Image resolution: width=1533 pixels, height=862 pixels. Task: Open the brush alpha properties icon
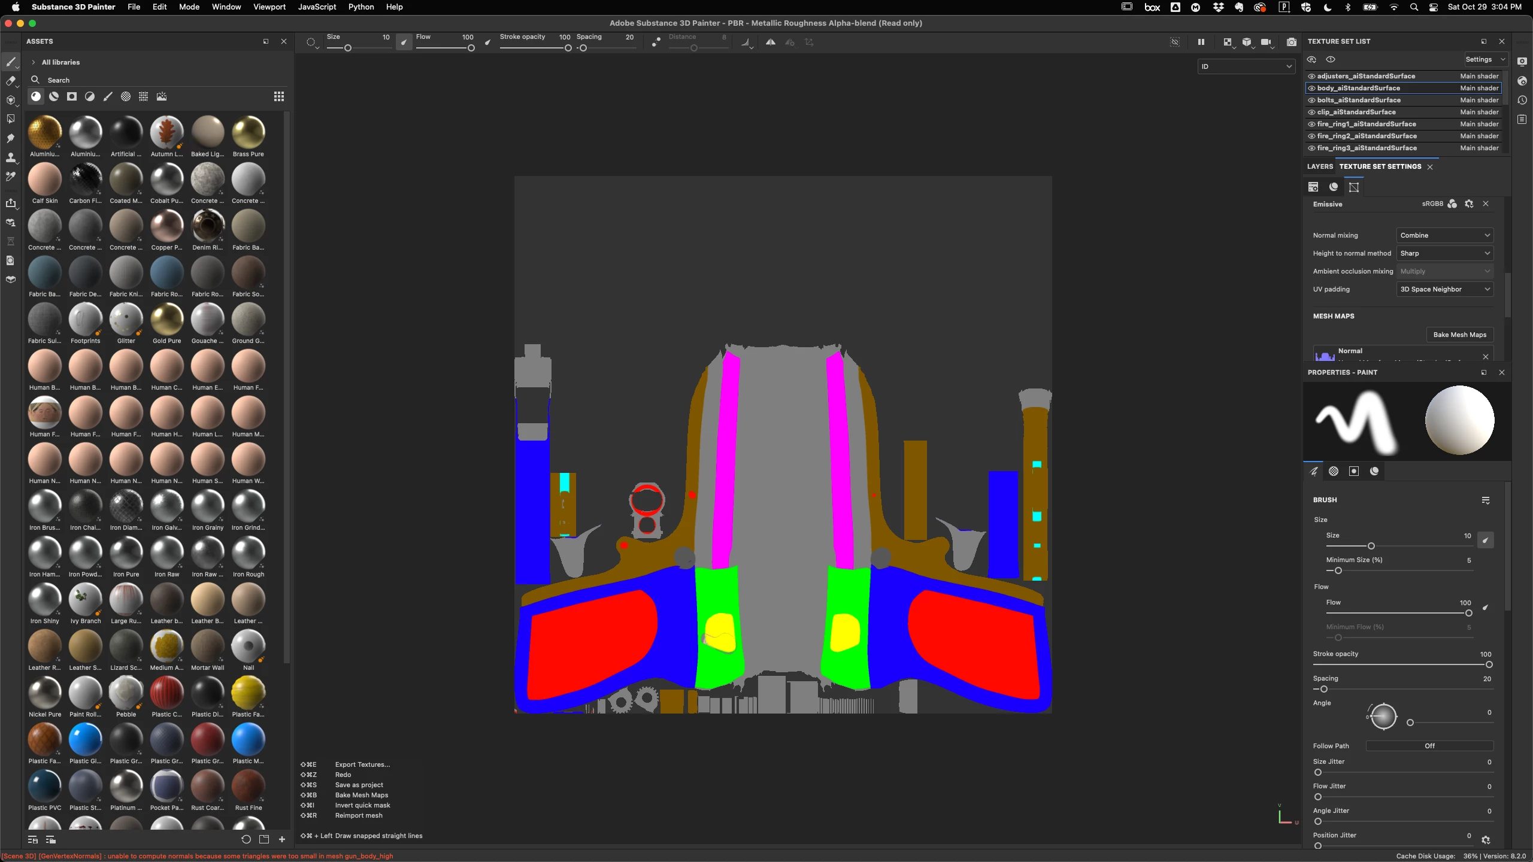(1334, 471)
